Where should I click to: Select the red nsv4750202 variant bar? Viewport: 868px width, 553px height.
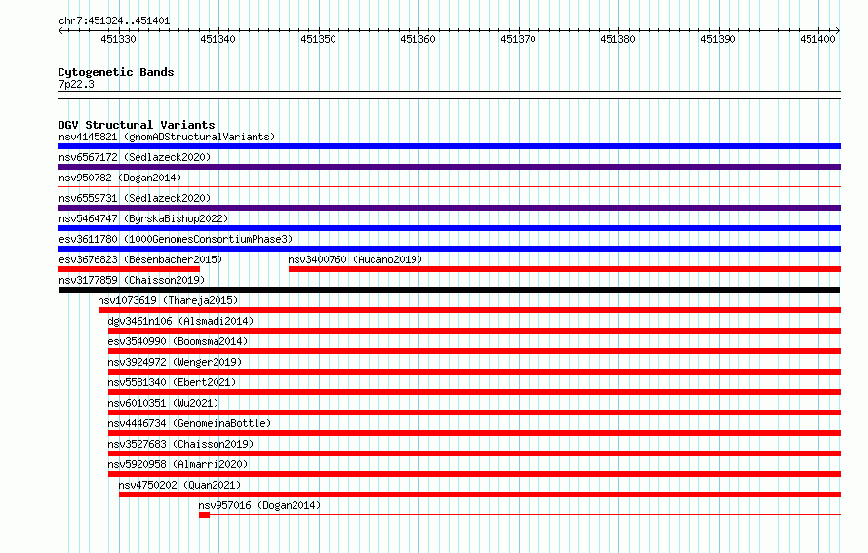[480, 494]
